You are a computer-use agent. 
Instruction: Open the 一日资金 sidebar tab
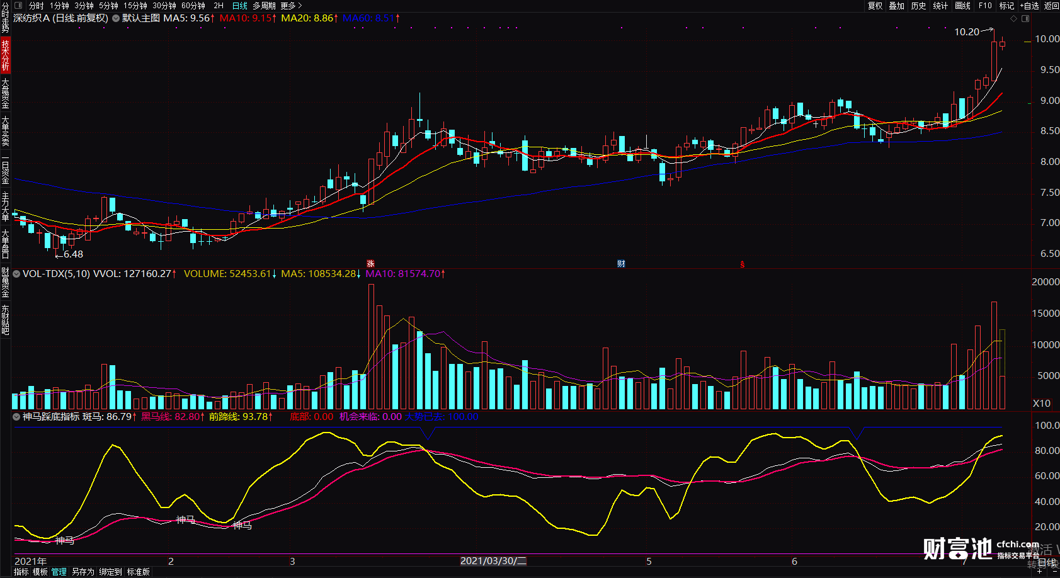pos(5,170)
